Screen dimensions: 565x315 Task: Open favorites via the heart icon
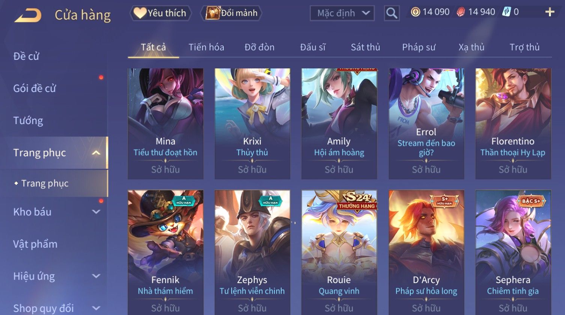(x=140, y=13)
